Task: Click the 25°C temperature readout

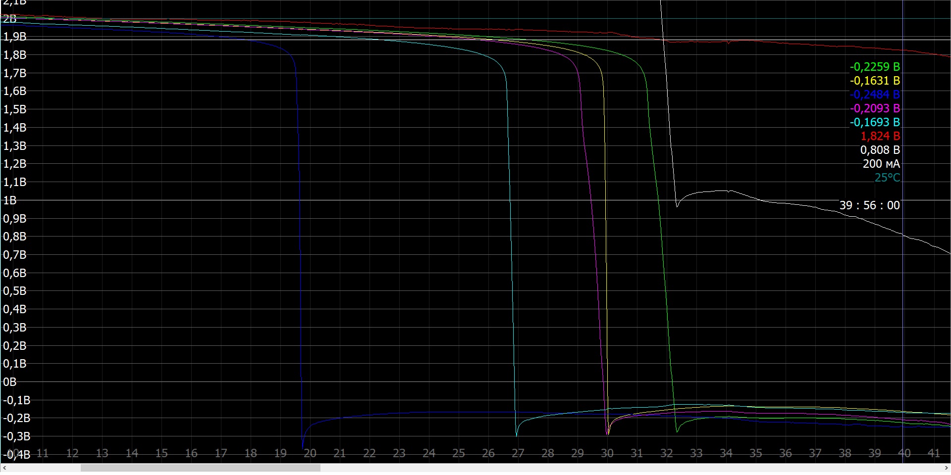Action: [887, 178]
